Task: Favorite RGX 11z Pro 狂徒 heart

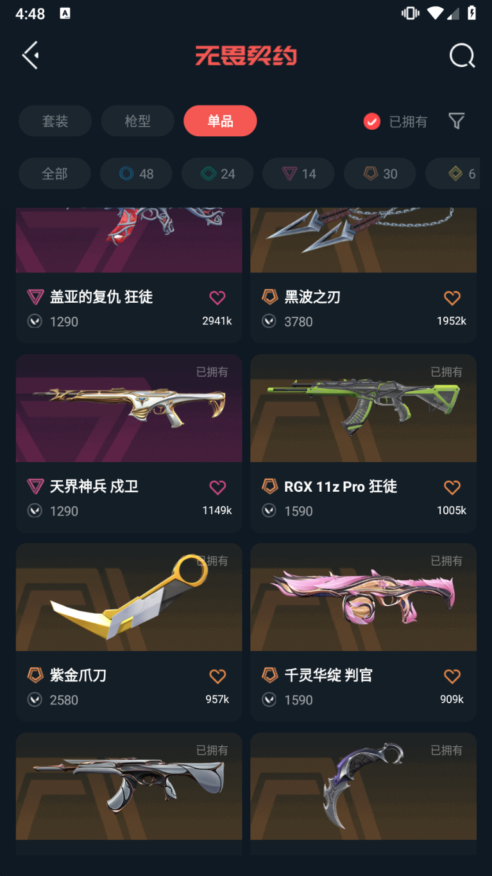Action: pos(452,487)
